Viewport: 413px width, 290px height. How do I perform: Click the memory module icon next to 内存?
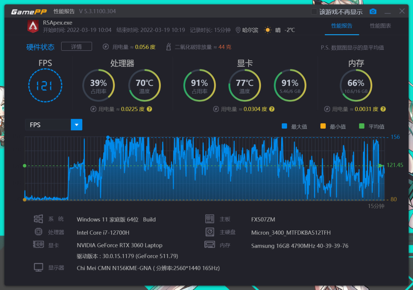point(210,244)
